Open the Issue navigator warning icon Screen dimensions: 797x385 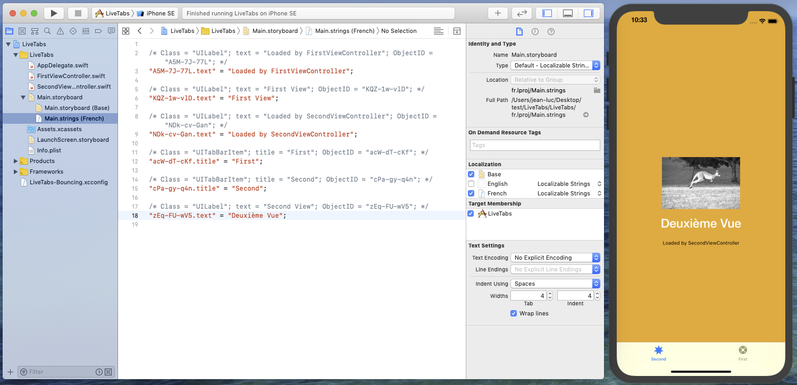click(x=60, y=31)
